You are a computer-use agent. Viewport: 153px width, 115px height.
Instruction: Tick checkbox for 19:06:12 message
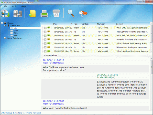pyautogui.click(x=45, y=28)
